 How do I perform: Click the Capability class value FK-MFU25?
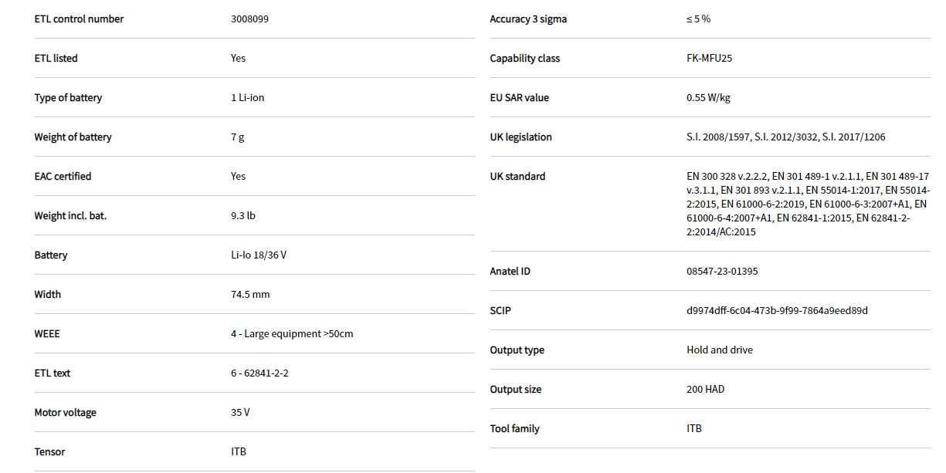click(709, 59)
